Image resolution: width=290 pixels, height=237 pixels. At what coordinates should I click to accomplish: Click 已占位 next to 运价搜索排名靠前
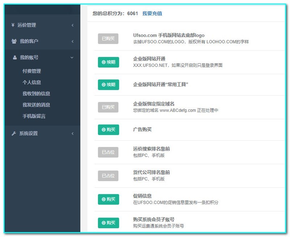point(108,152)
